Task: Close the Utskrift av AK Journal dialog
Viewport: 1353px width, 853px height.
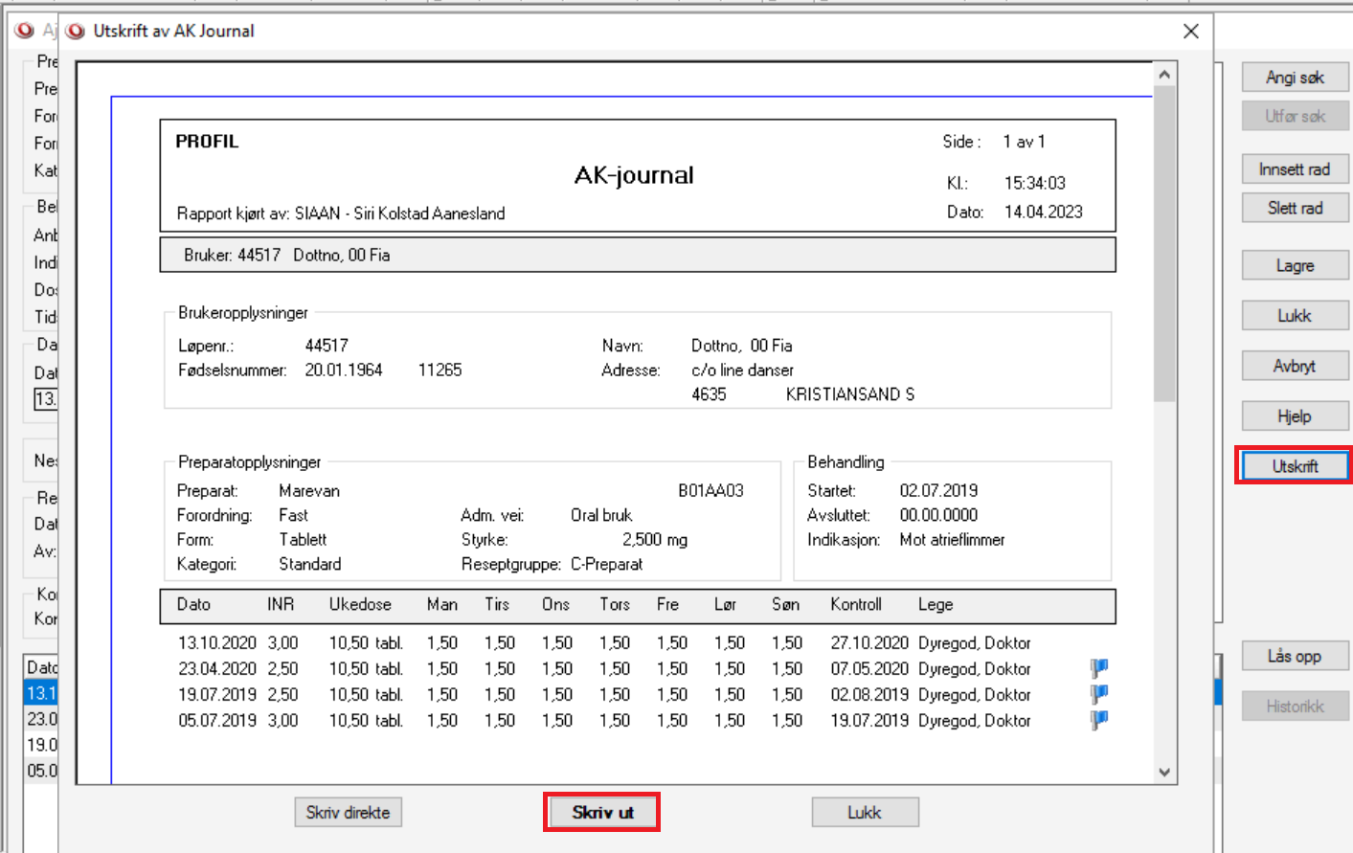Action: tap(1191, 31)
